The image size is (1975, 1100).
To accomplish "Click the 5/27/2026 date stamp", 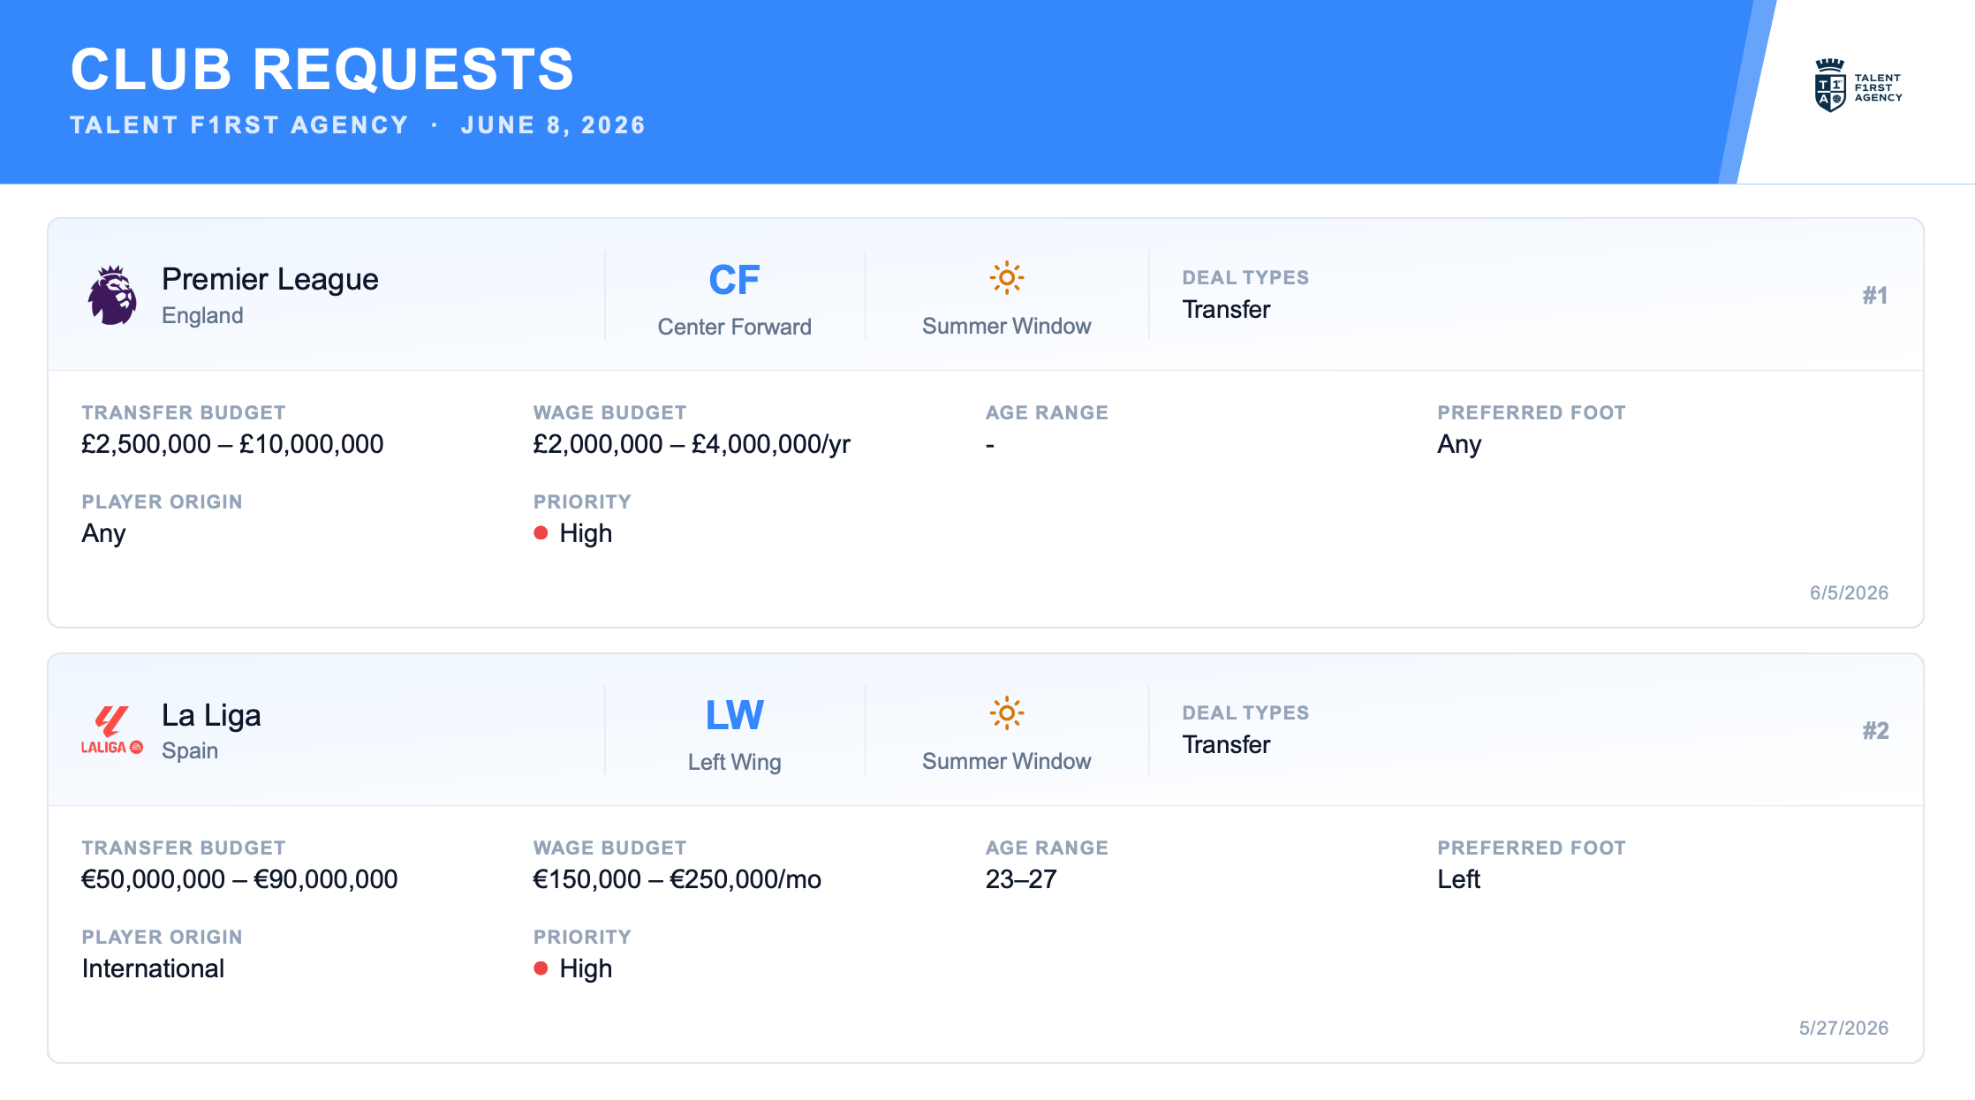I will (1843, 1028).
